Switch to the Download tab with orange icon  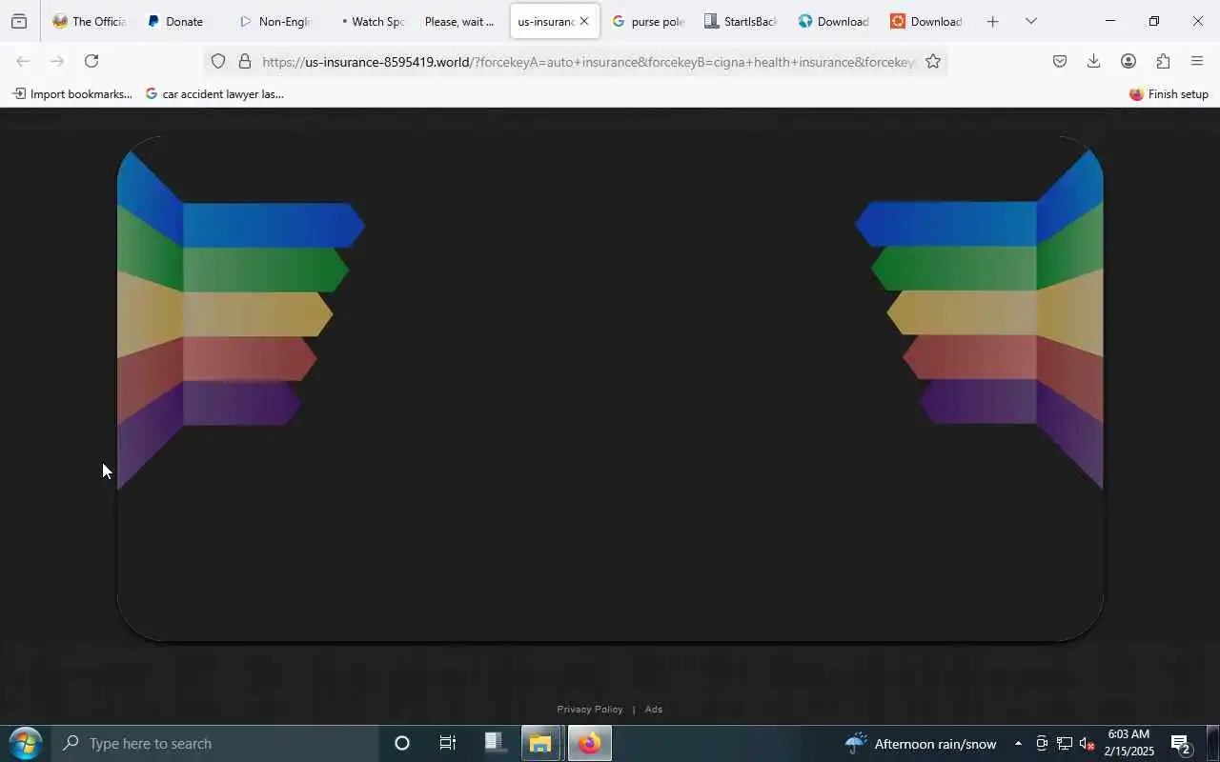[925, 21]
